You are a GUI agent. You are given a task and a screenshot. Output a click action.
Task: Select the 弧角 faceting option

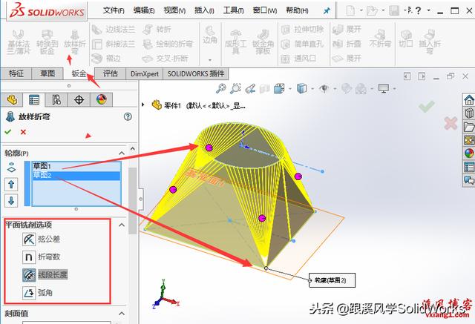(x=28, y=293)
